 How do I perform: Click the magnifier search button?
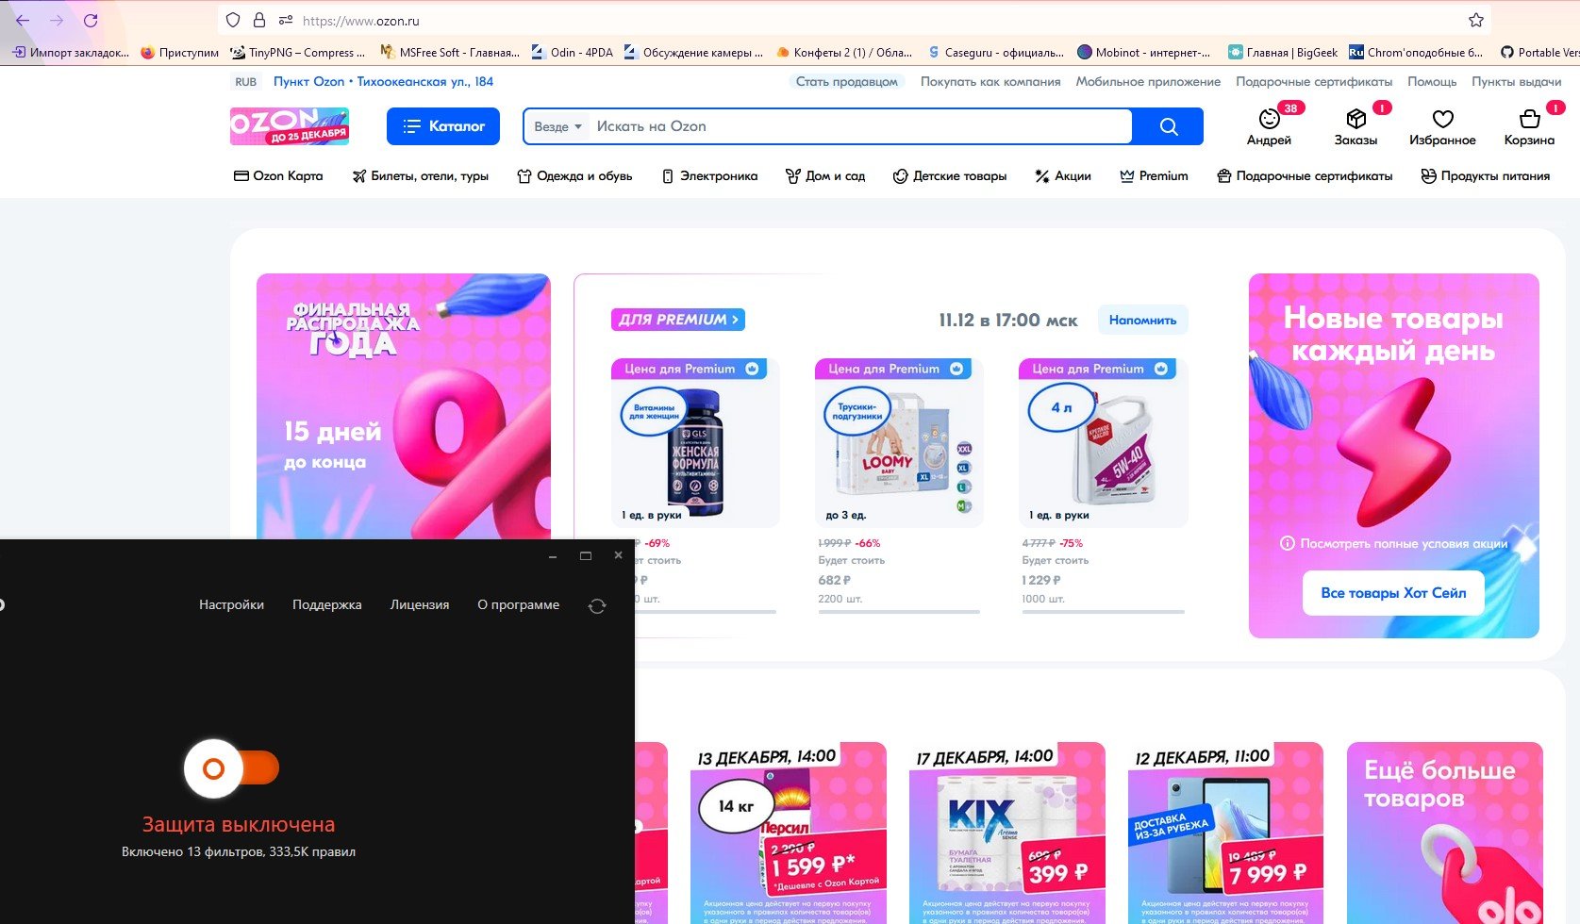pos(1168,126)
